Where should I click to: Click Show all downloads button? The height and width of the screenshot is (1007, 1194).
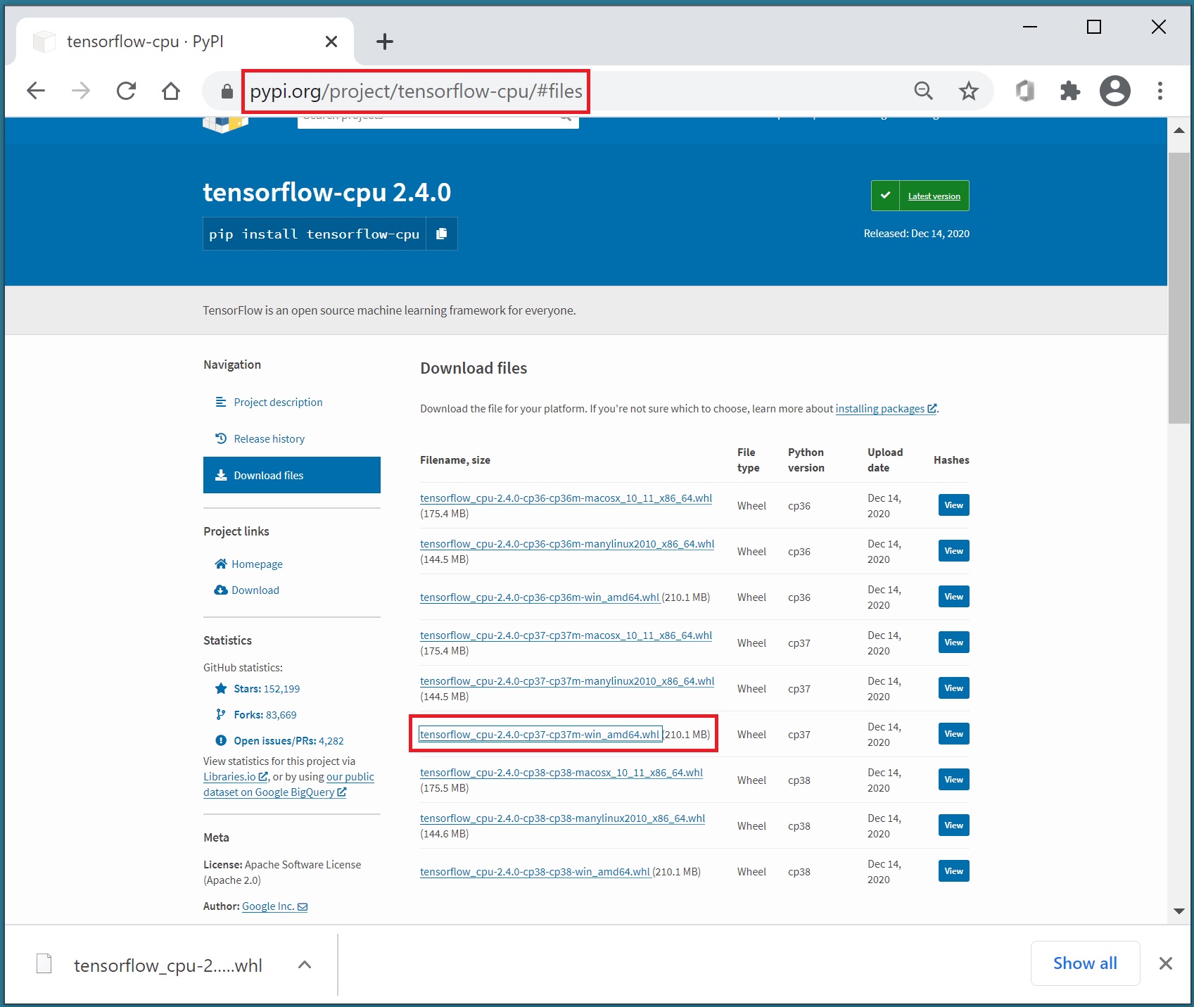coord(1084,963)
